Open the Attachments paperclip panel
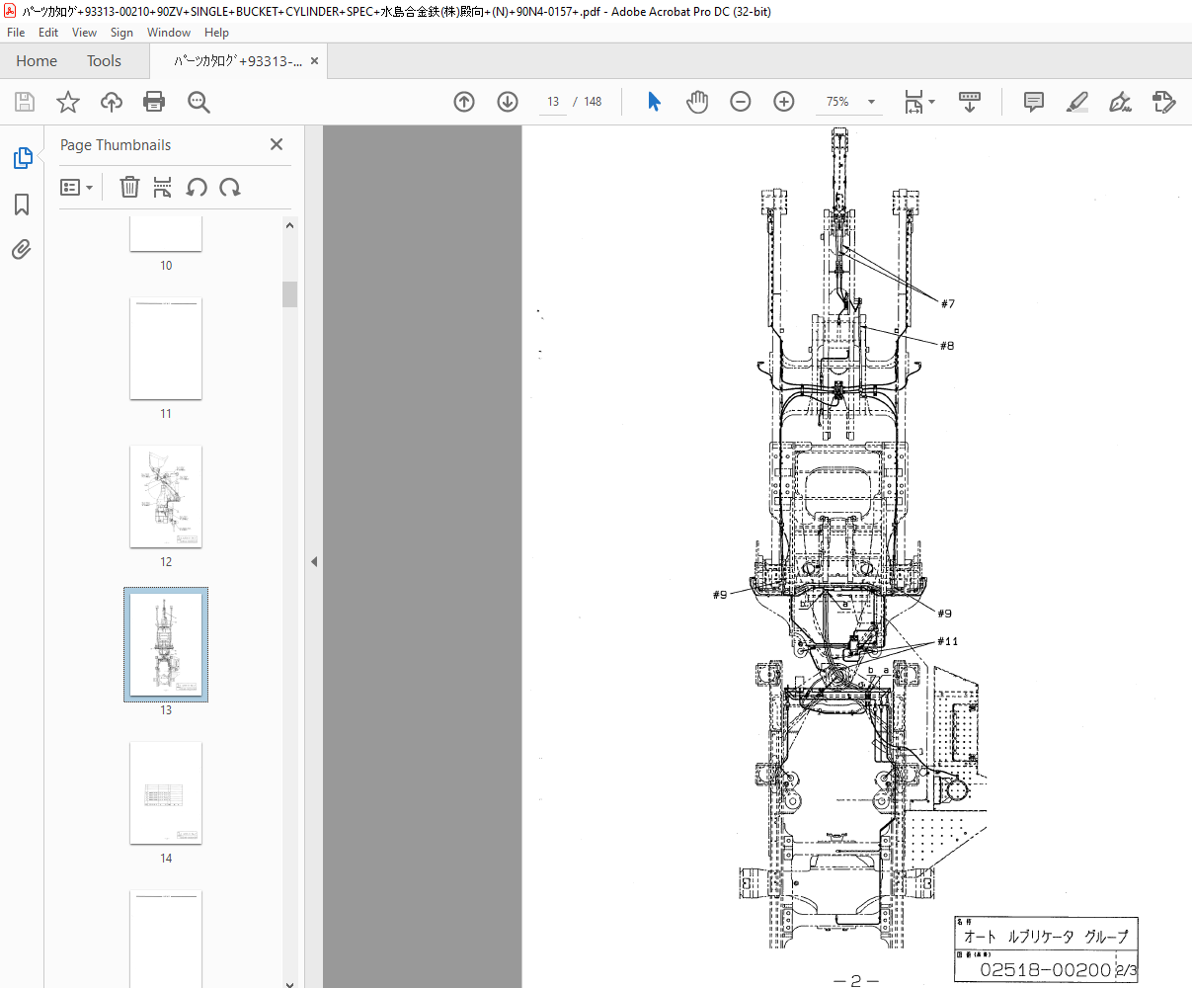 coord(22,249)
